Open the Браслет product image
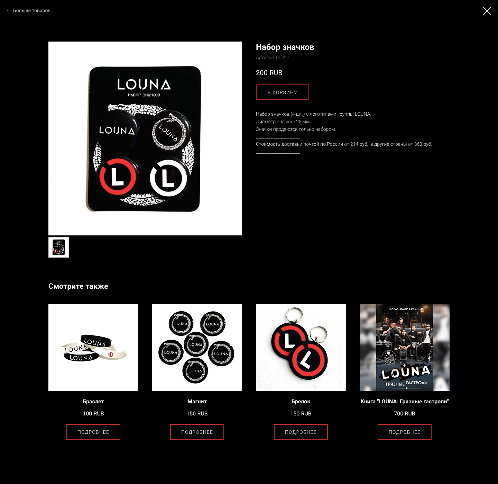Viewport: 498px width, 484px height. pyautogui.click(x=93, y=348)
